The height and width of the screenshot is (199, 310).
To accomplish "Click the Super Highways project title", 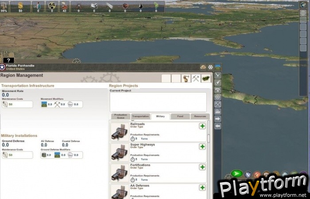I will click(143, 145).
